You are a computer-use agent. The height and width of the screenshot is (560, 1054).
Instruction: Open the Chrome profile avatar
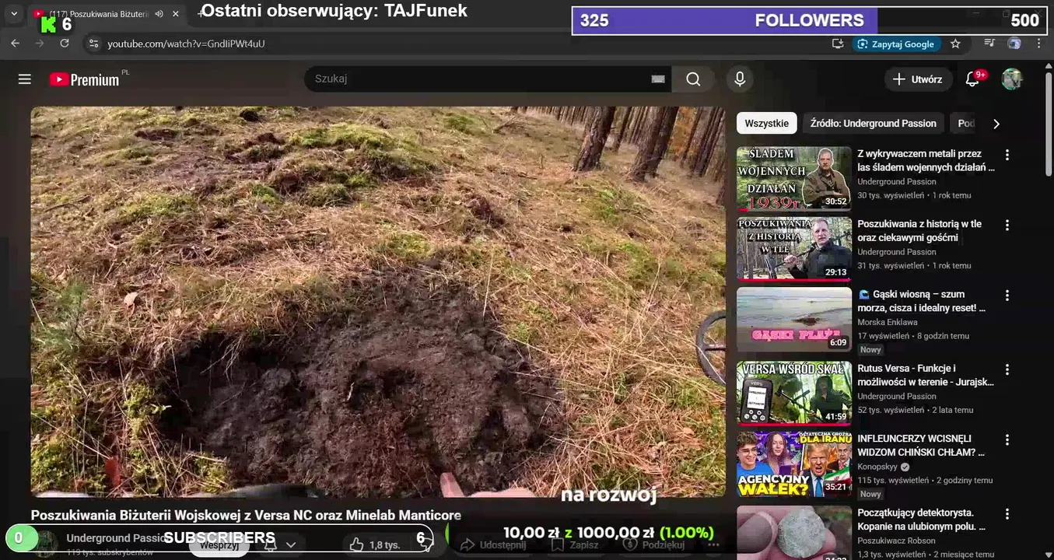click(x=1014, y=44)
